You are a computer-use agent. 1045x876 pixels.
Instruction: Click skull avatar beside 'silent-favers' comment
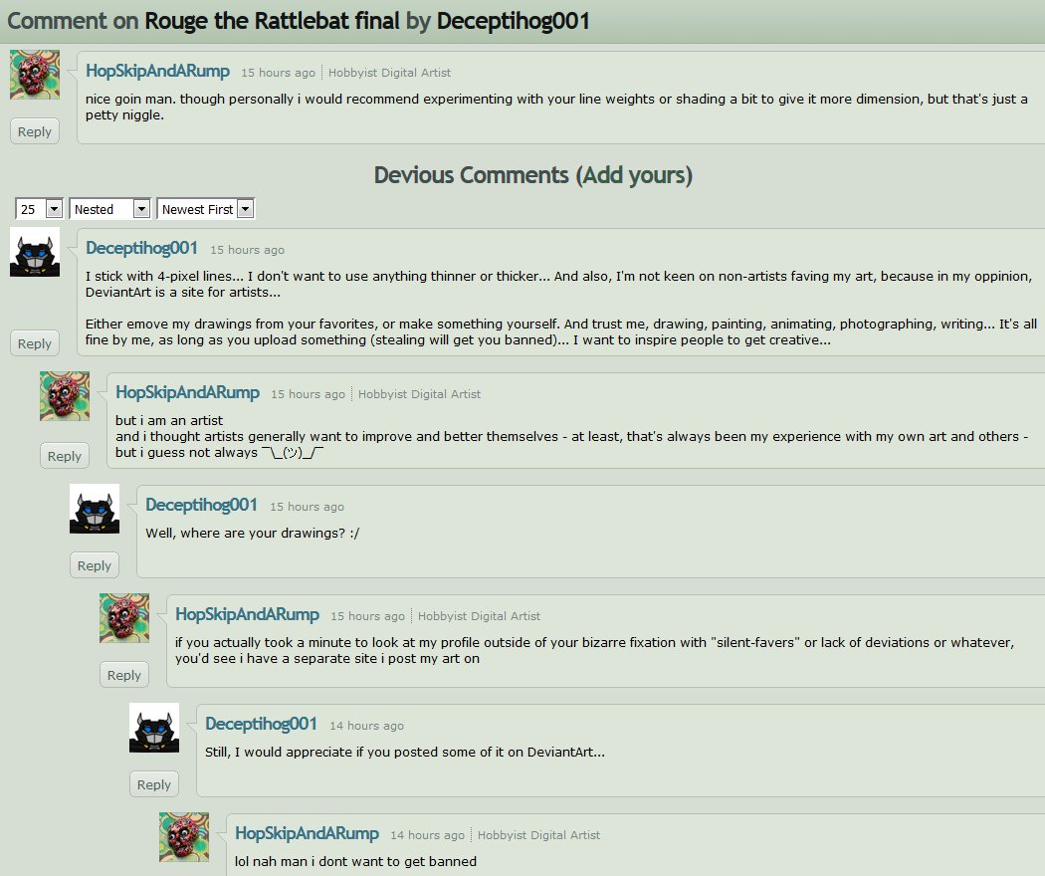pos(124,618)
